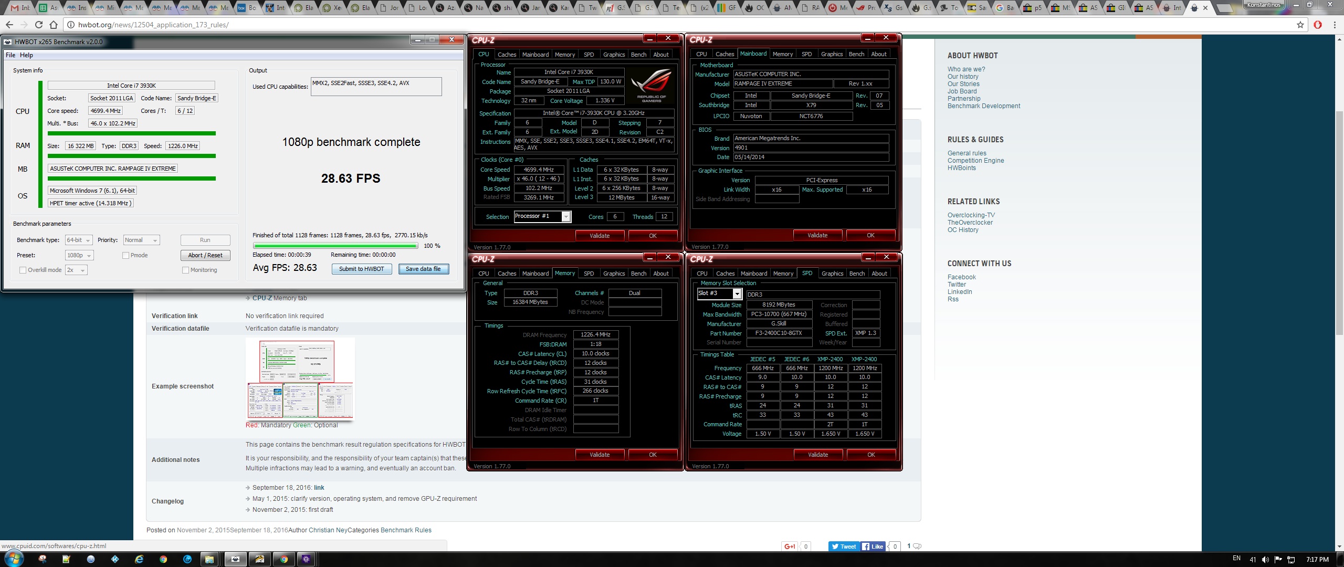
Task: Click the browser address bar URL
Action: [153, 25]
